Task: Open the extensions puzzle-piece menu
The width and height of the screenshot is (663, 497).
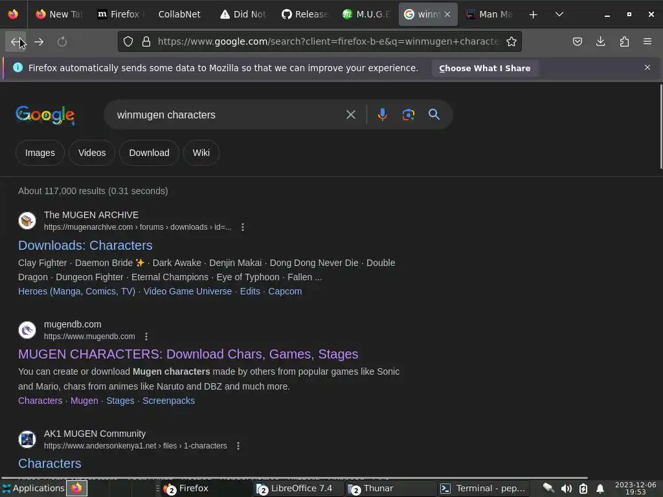Action: 624,41
